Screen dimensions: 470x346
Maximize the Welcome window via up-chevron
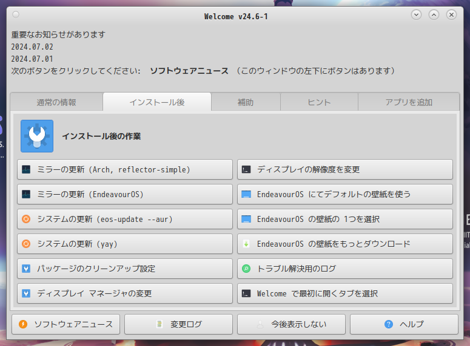pyautogui.click(x=434, y=15)
